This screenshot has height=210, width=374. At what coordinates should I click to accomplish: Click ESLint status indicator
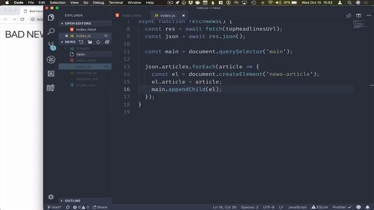click(320, 207)
